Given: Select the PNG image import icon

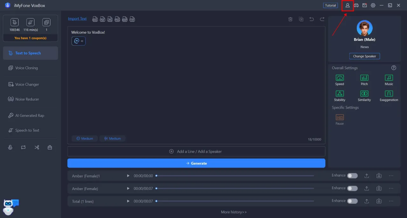Looking at the screenshot, I should [x=117, y=19].
